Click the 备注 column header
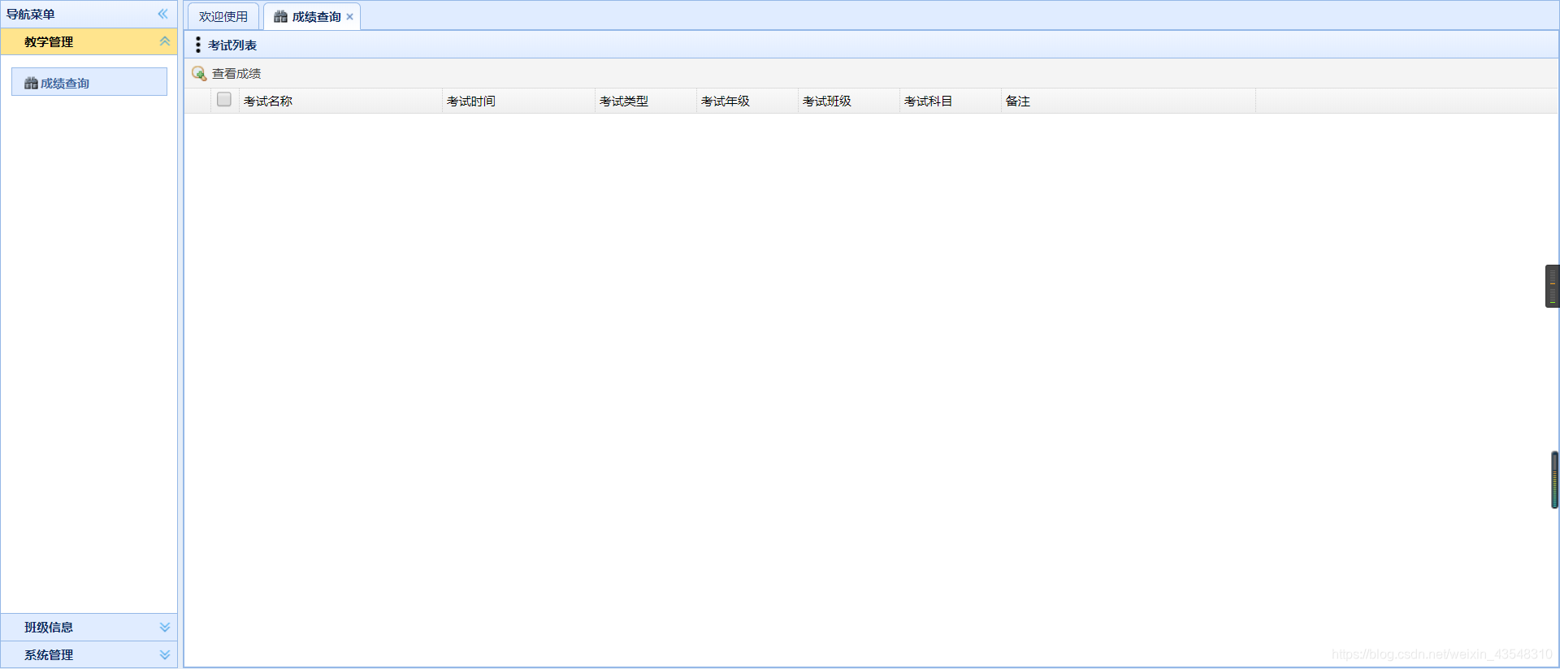 pos(1129,101)
